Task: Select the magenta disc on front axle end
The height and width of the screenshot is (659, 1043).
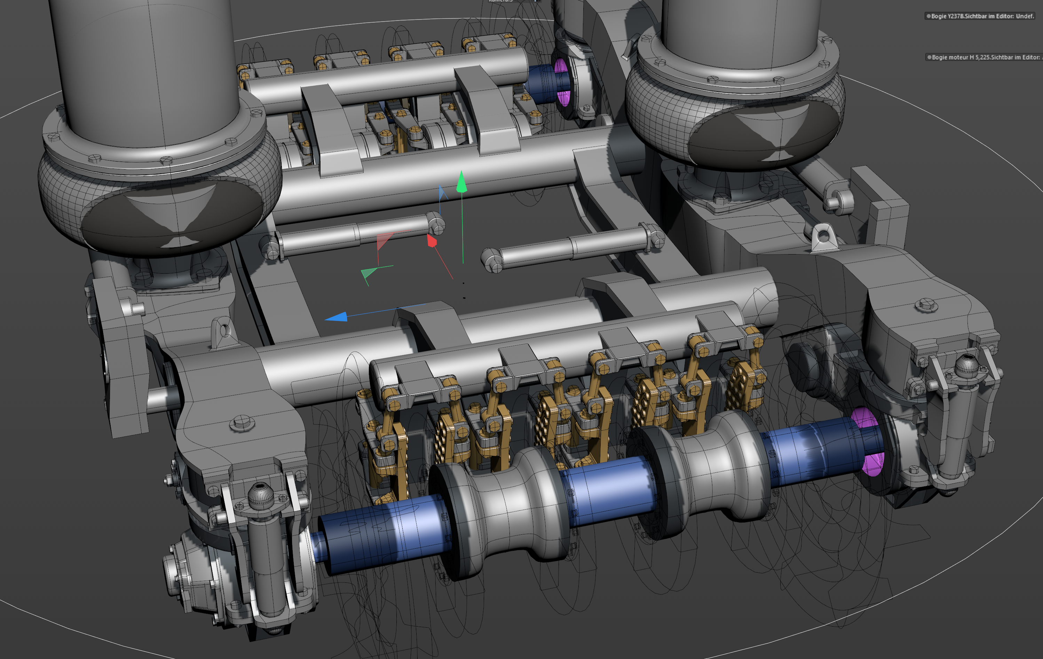Action: (868, 442)
